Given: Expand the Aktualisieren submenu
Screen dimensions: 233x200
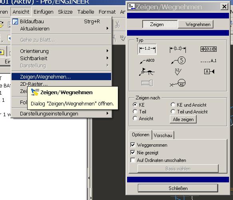Looking at the screenshot, I should click(x=61, y=28).
